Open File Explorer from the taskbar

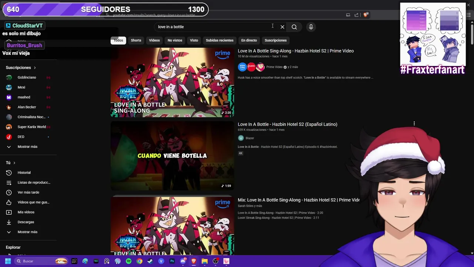[x=204, y=261]
